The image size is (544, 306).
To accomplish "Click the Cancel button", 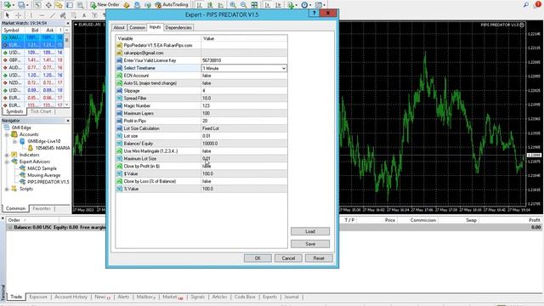I will 288,258.
